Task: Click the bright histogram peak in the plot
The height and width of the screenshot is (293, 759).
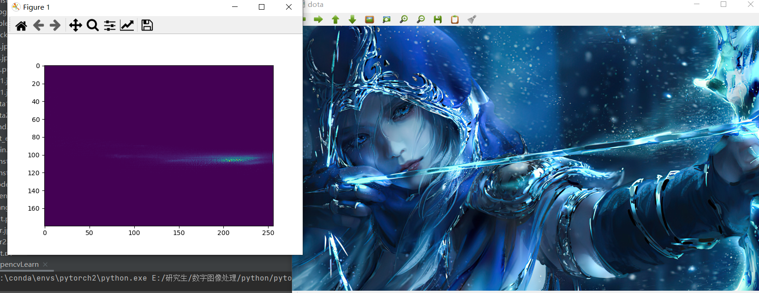Action: coord(235,160)
